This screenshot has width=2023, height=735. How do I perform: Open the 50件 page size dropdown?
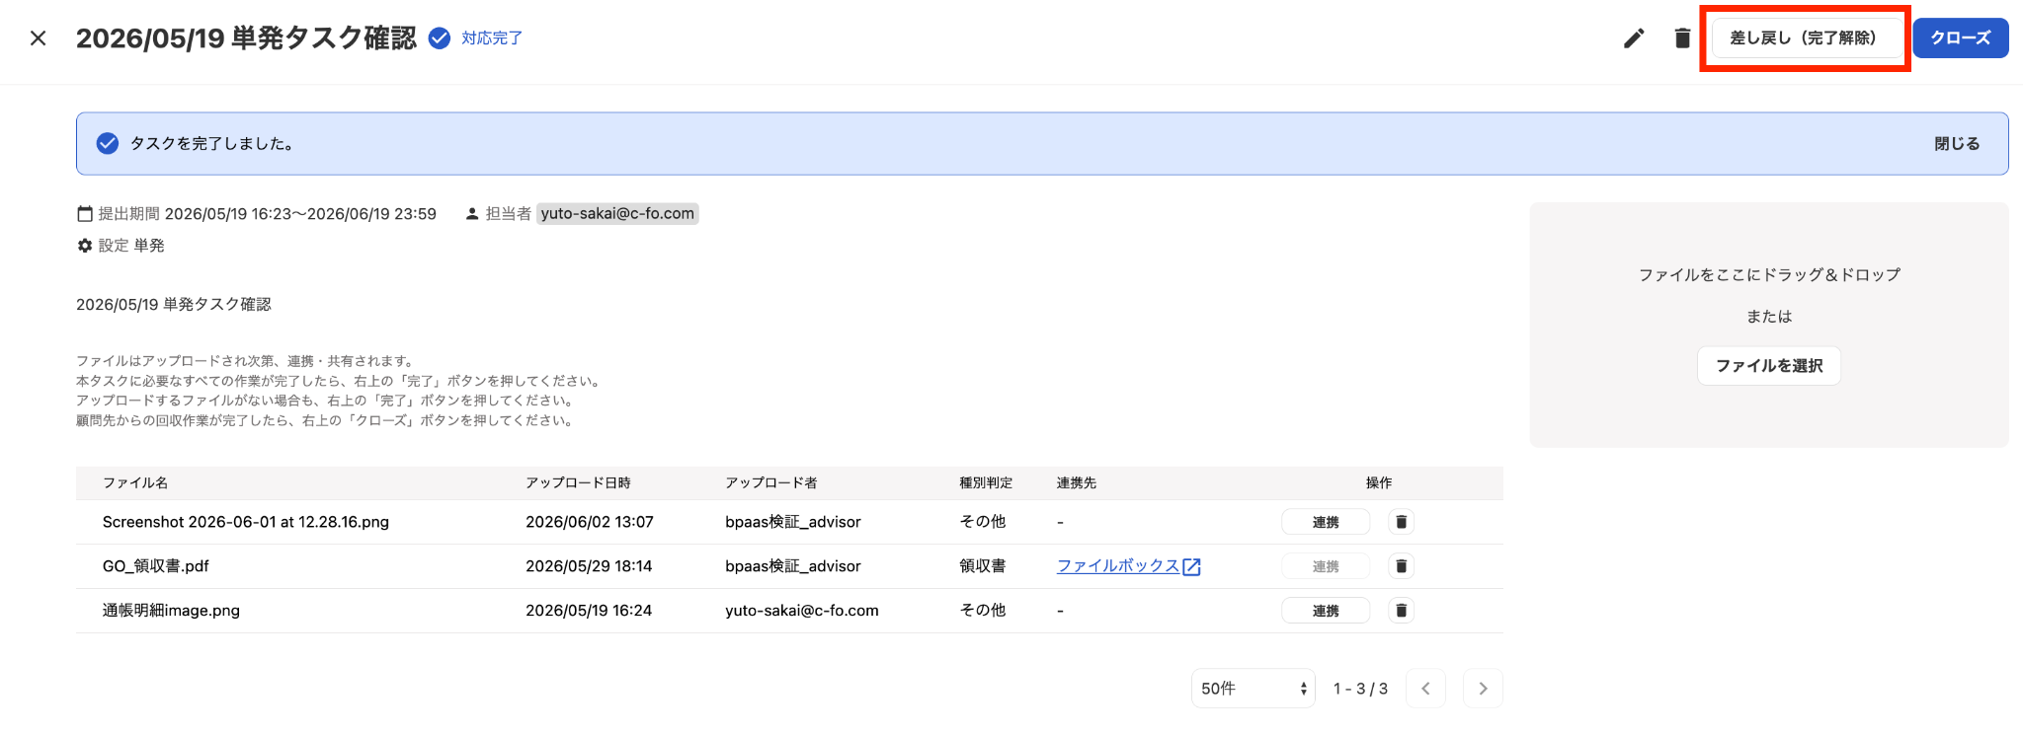pos(1254,689)
